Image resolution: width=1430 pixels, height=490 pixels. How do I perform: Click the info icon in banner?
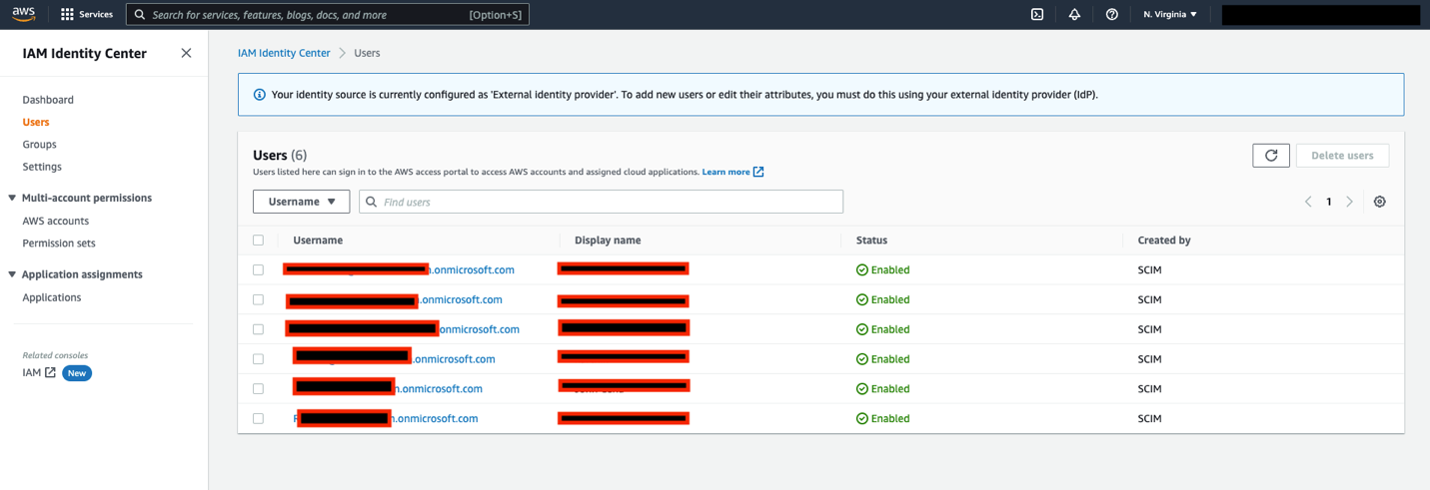pyautogui.click(x=259, y=95)
